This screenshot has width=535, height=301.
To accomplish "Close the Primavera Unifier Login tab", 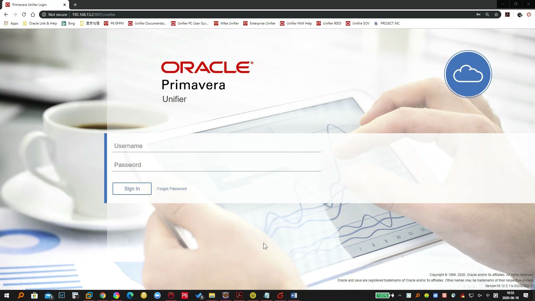I will click(65, 5).
